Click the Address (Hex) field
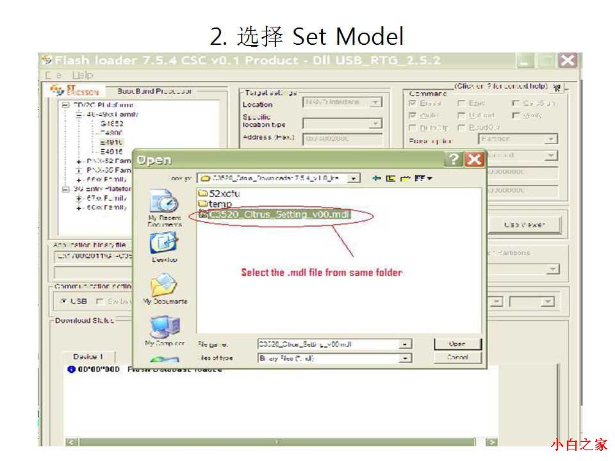 (343, 138)
